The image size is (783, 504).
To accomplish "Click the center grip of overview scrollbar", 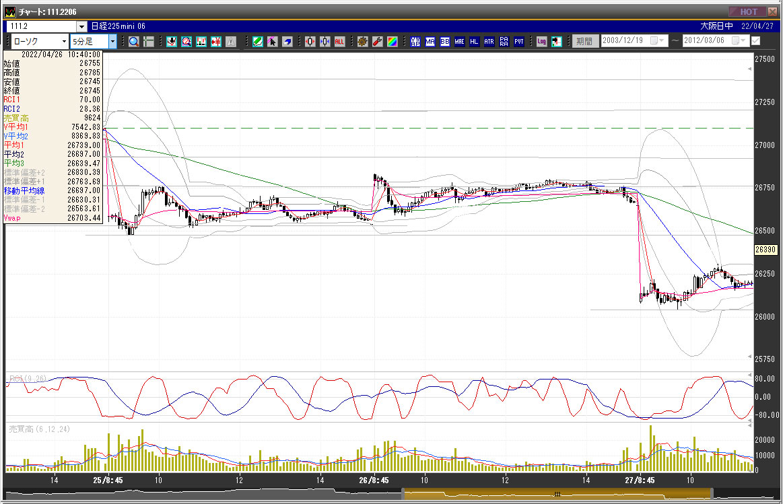I will point(557,494).
